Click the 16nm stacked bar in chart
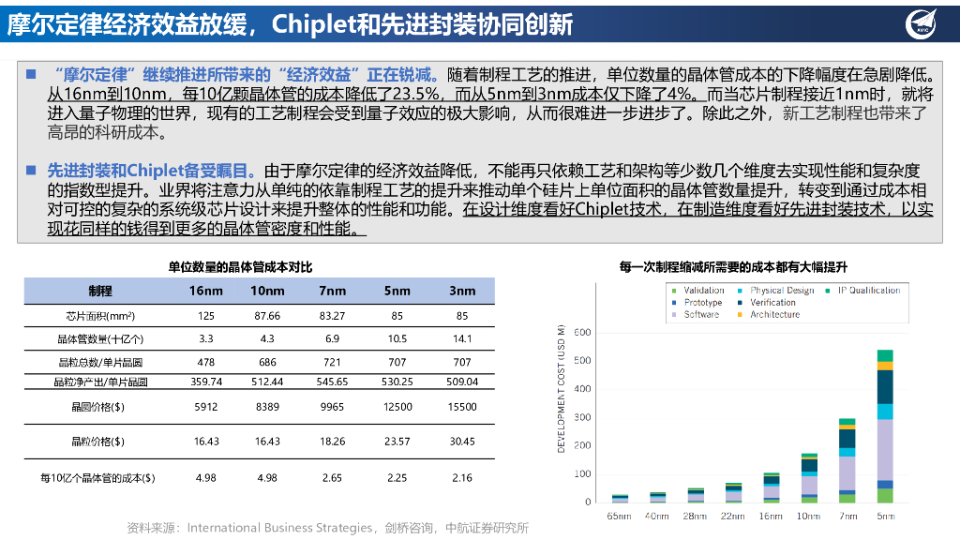This screenshot has height=540, width=960. click(772, 487)
